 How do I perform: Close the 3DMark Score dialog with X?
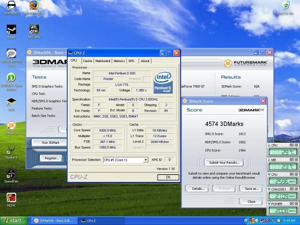click(263, 101)
